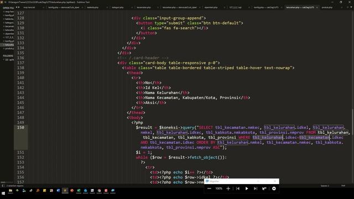Zoom in with Magnifier plus button
The width and height of the screenshot is (354, 199).
(x=228, y=188)
